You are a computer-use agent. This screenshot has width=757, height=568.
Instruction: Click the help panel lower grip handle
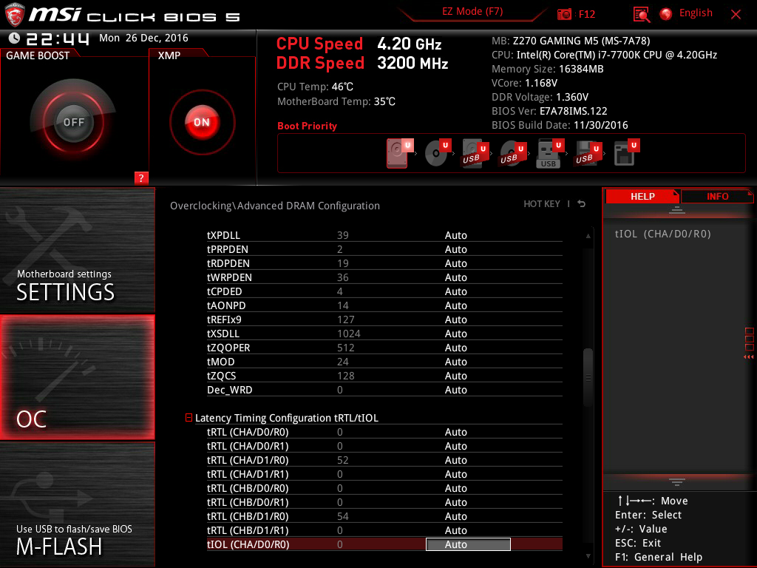[677, 482]
